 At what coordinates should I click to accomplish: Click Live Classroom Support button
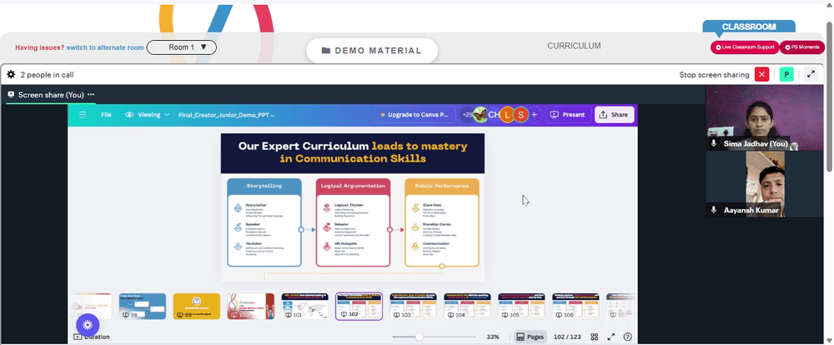[745, 47]
